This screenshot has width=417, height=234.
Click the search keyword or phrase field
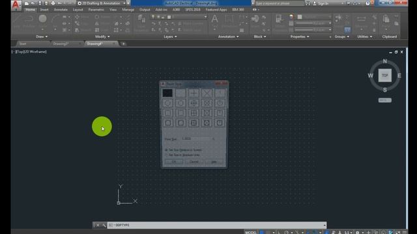point(279,3)
